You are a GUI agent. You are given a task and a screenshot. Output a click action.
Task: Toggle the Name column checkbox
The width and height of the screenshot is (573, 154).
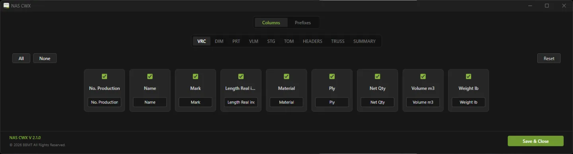[x=150, y=76]
